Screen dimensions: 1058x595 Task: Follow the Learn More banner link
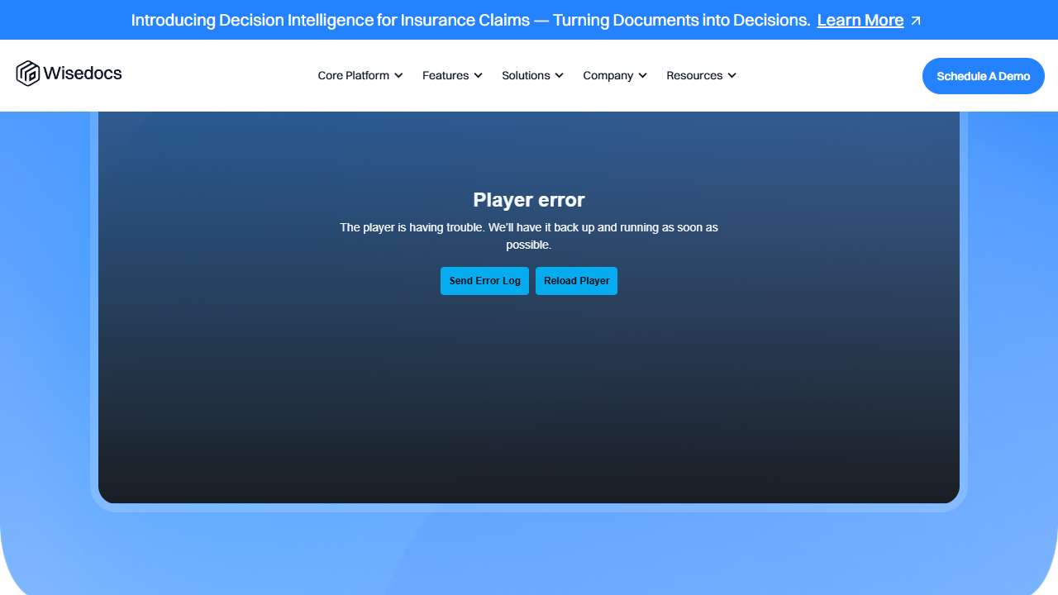(x=860, y=21)
